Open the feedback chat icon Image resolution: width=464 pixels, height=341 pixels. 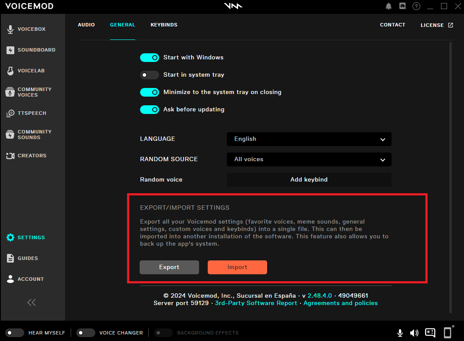[430, 333]
